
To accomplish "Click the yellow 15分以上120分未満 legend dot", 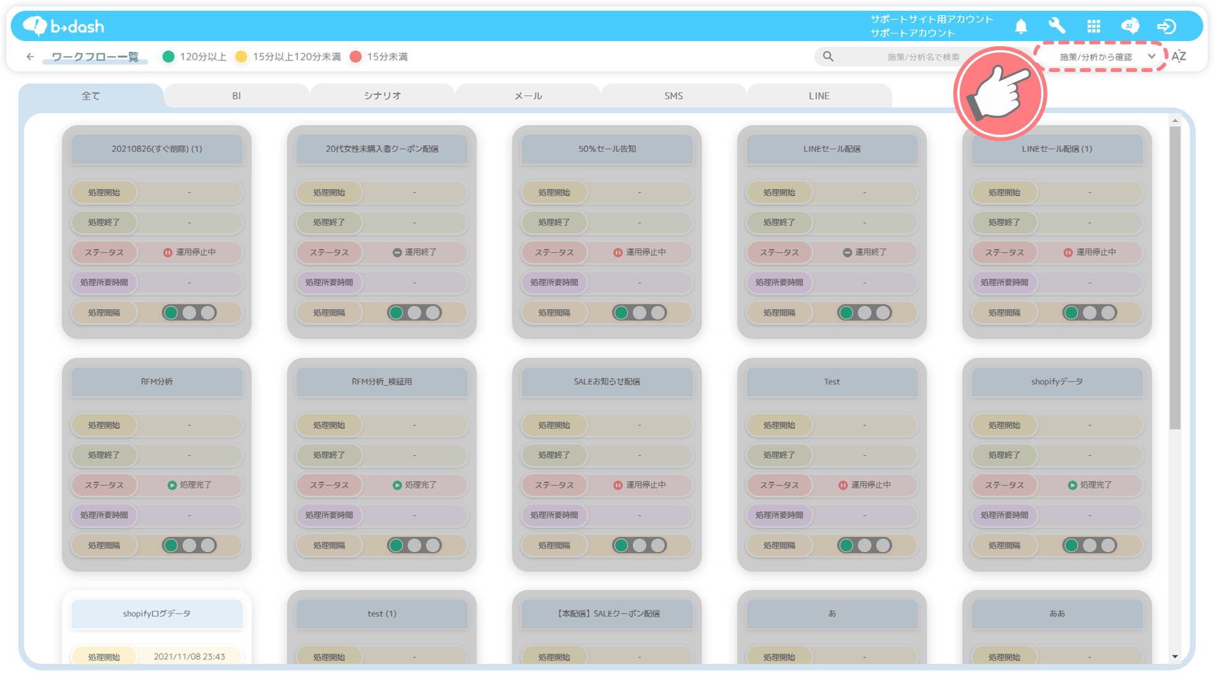I will coord(241,57).
